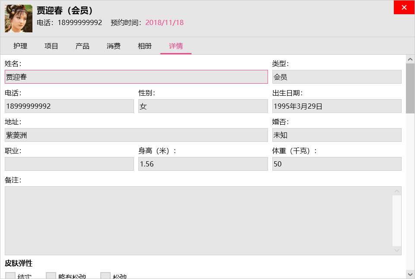The image size is (415, 279).
Task: Click the page scroll-down arrow at bottom right
Action: click(x=410, y=274)
